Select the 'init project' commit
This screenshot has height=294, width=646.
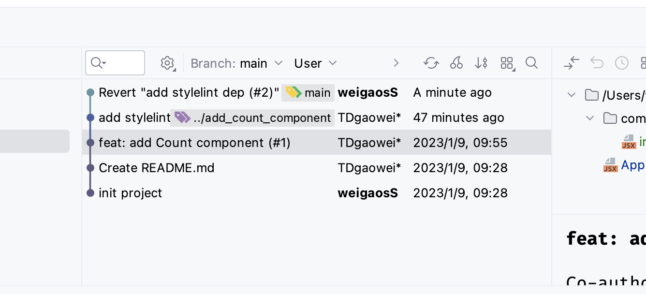[x=131, y=193]
